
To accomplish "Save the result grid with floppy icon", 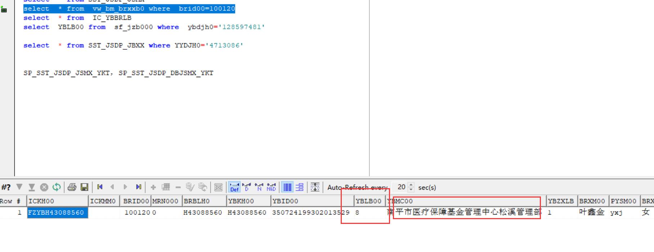I will (84, 187).
